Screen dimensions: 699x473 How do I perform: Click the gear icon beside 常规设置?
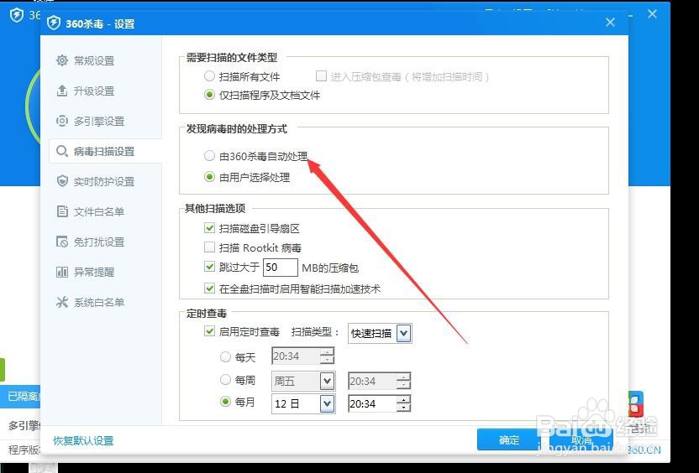[x=62, y=60]
